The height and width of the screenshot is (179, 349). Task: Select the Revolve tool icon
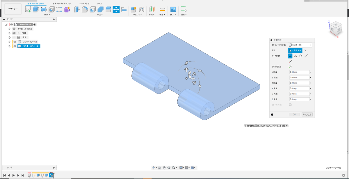click(44, 10)
